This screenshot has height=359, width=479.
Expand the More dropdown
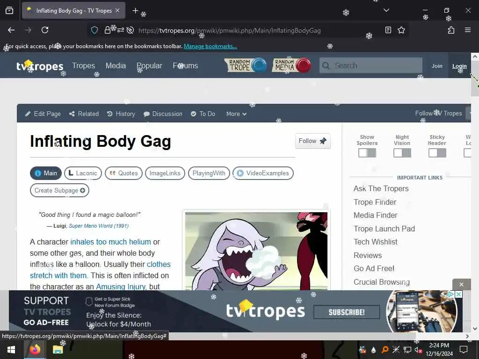click(236, 114)
